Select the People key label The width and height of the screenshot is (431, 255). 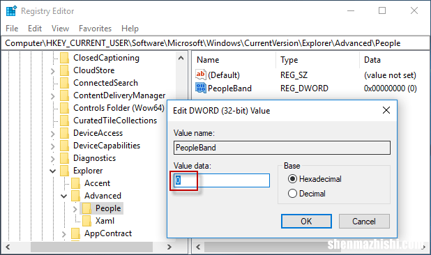pos(108,208)
